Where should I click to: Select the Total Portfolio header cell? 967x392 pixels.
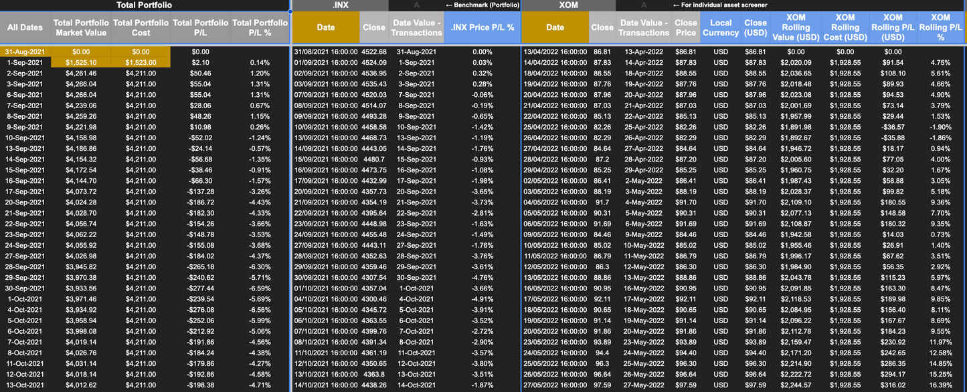tap(145, 5)
